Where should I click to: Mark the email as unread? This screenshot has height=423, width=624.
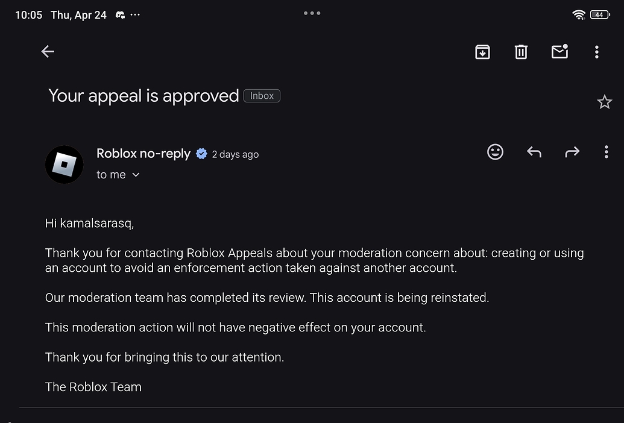click(559, 52)
